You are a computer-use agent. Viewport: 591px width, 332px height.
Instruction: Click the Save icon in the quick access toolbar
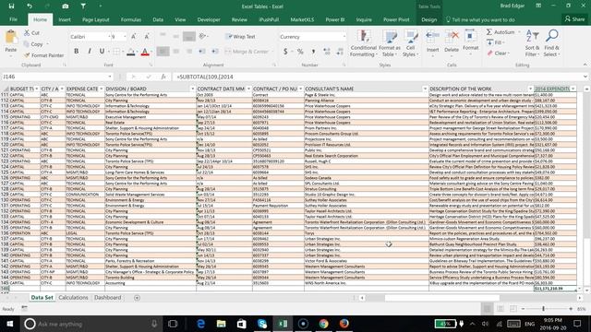pos(11,6)
